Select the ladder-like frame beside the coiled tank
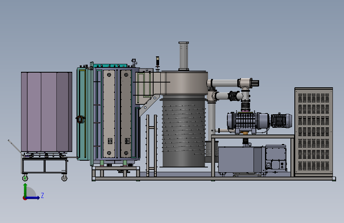 point(152,146)
